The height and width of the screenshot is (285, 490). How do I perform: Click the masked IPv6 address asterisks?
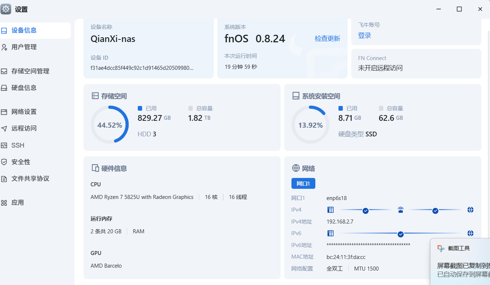pos(368,245)
